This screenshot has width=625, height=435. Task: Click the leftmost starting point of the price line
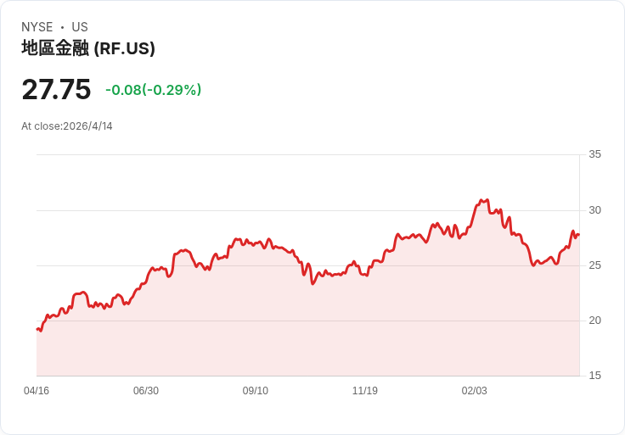coord(37,329)
